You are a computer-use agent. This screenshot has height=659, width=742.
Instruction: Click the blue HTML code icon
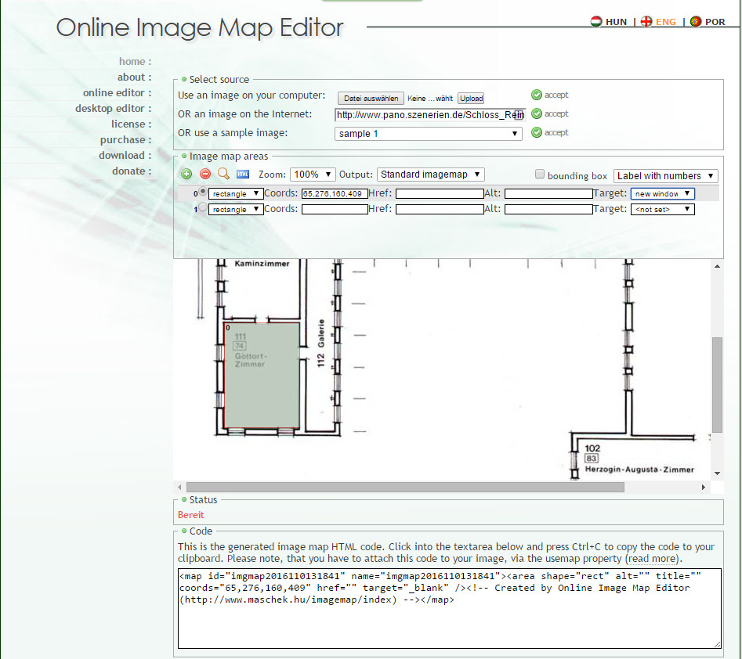(243, 175)
